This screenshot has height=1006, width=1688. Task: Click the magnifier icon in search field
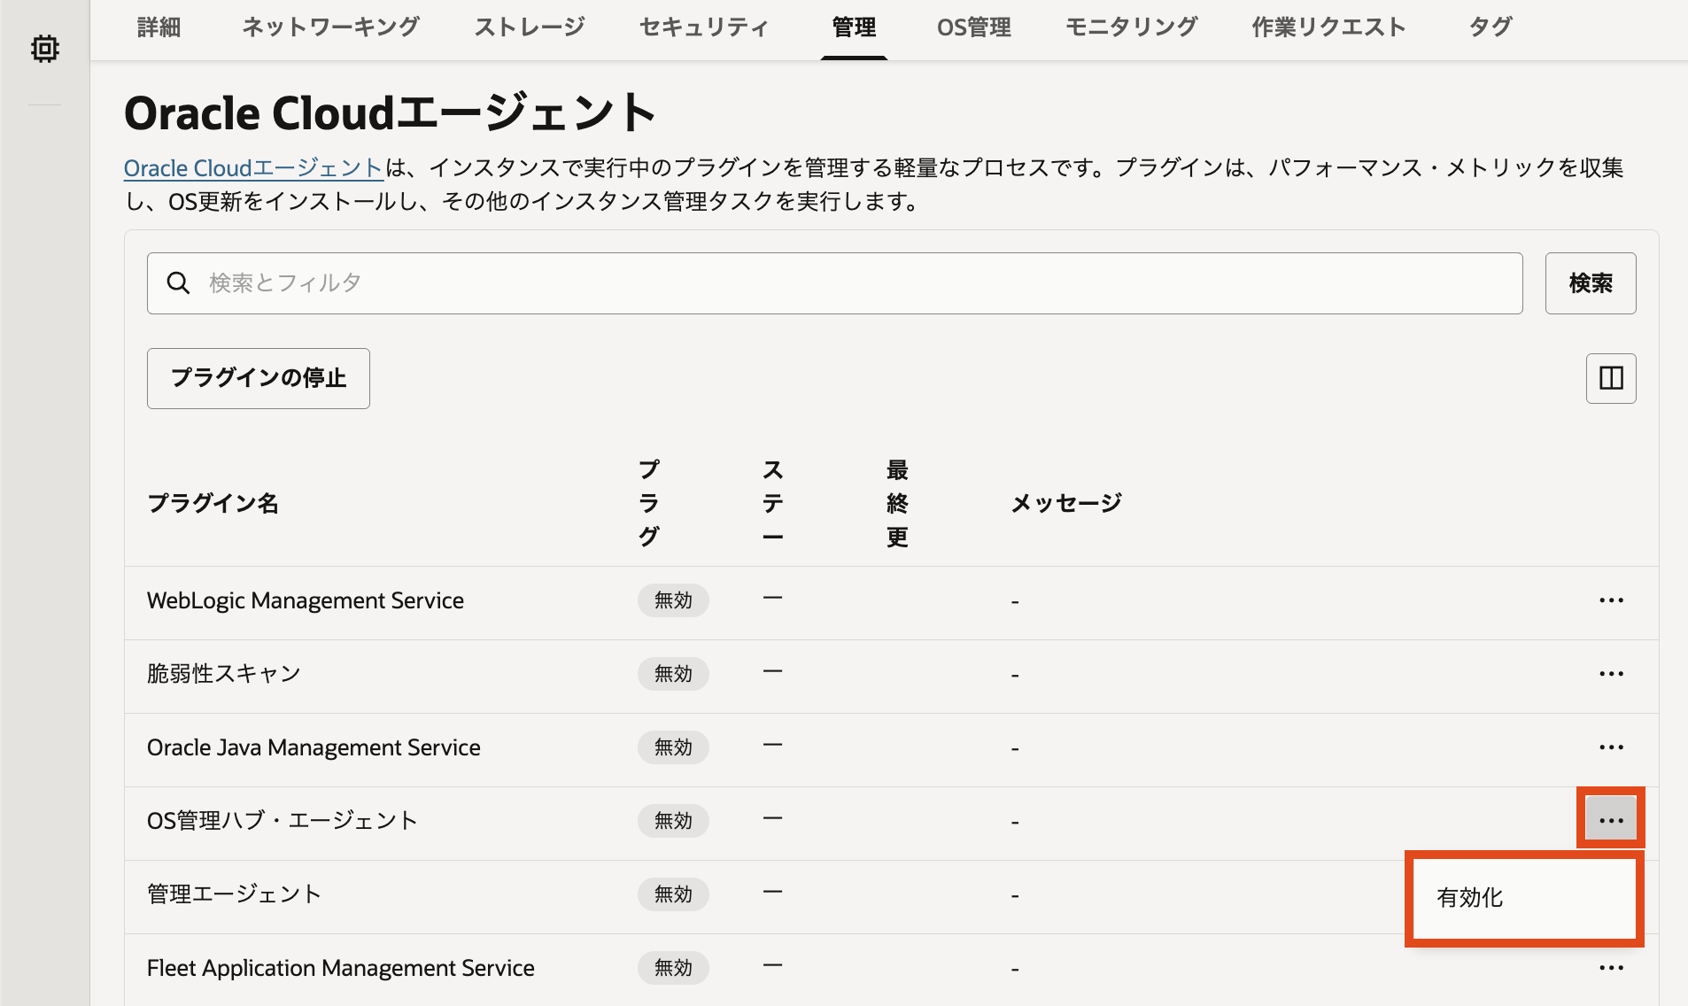pyautogui.click(x=179, y=283)
